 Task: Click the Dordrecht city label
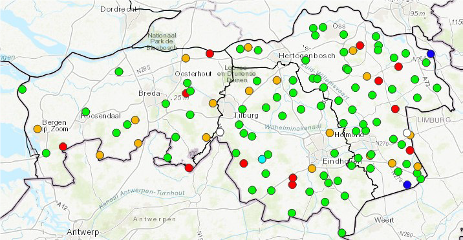click(x=119, y=9)
